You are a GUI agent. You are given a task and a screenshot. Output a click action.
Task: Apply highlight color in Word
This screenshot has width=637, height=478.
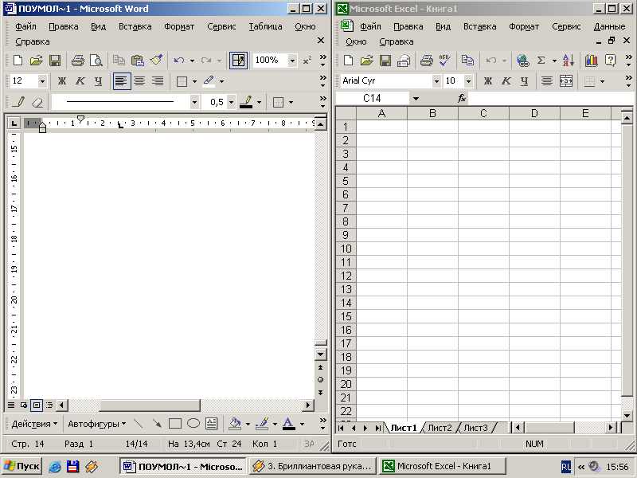click(x=209, y=81)
